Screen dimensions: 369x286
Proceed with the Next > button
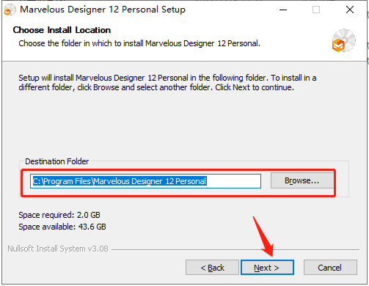[267, 268]
